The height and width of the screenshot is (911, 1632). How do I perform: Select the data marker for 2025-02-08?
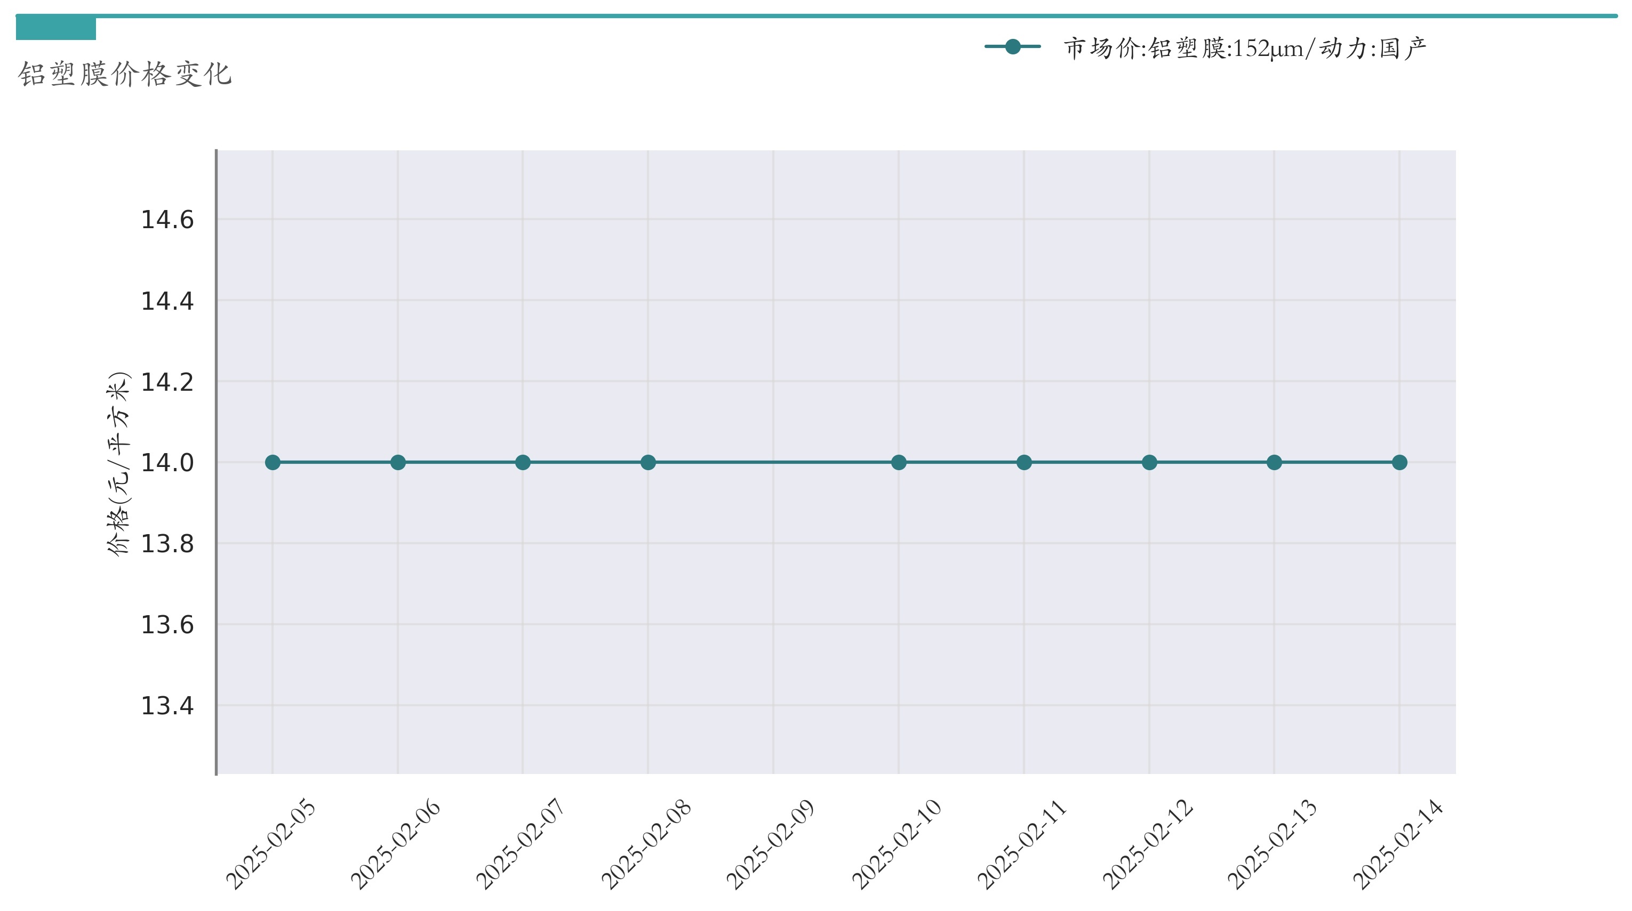click(x=648, y=463)
